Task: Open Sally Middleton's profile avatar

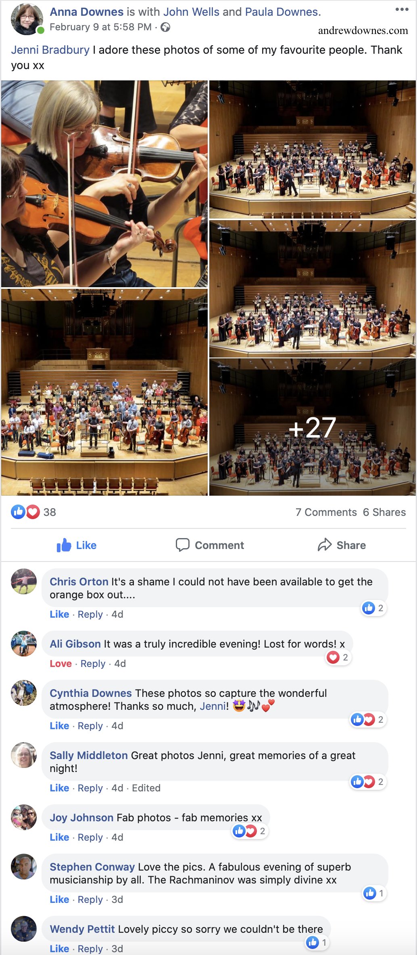Action: coord(24,755)
